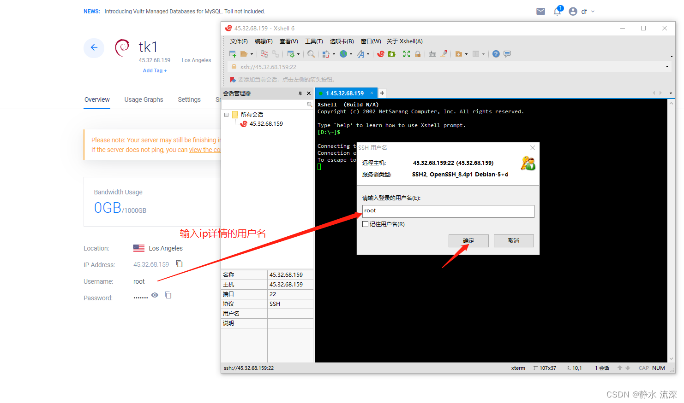This screenshot has height=403, width=684.
Task: Collapse the 所有会话 tree node
Action: point(227,115)
